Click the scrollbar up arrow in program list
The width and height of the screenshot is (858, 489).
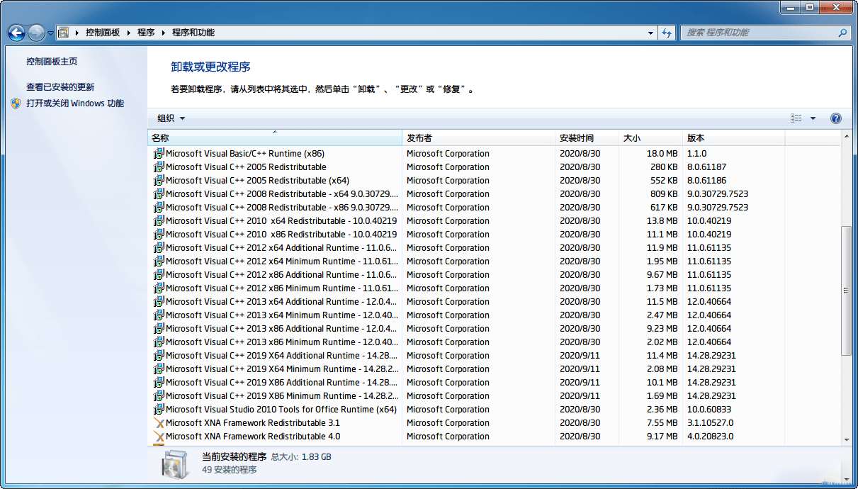(x=846, y=137)
